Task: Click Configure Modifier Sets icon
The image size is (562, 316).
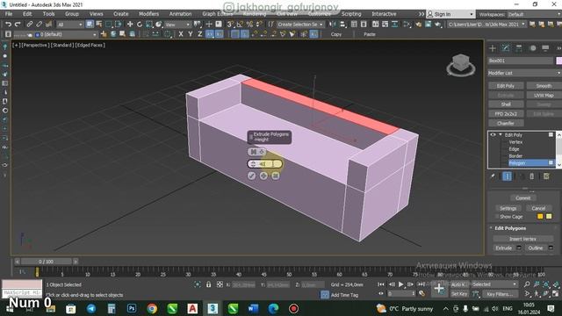Action: tap(546, 176)
